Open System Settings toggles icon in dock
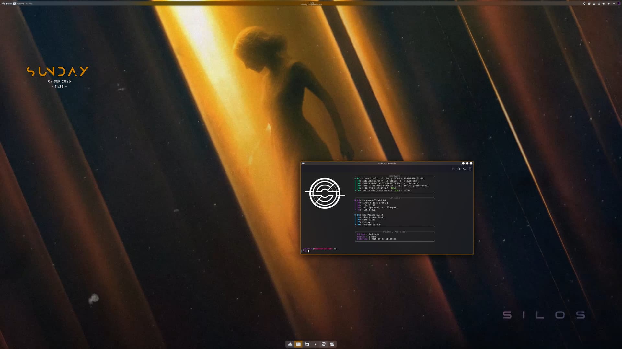The width and height of the screenshot is (622, 349). coord(332,344)
